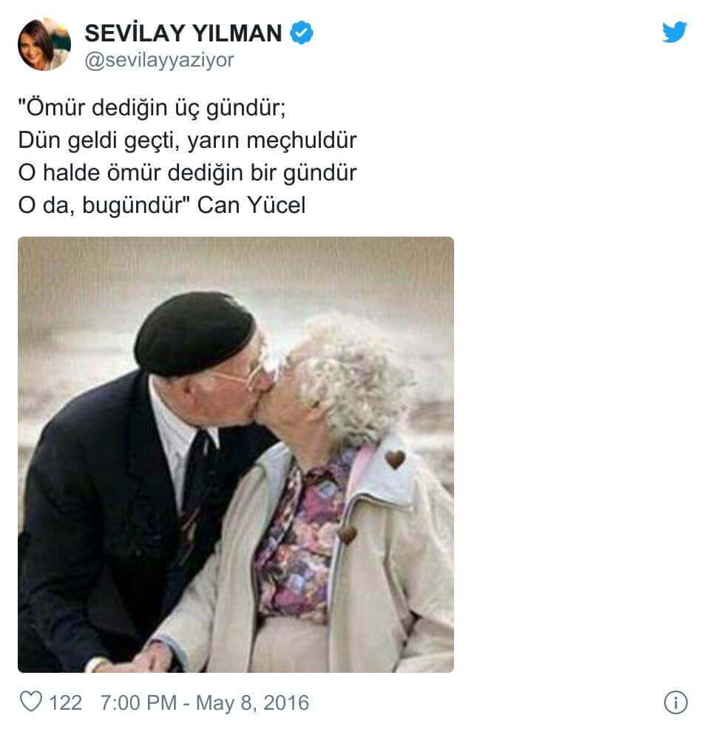Visit the @sevilayyaziyor handle link

[159, 60]
